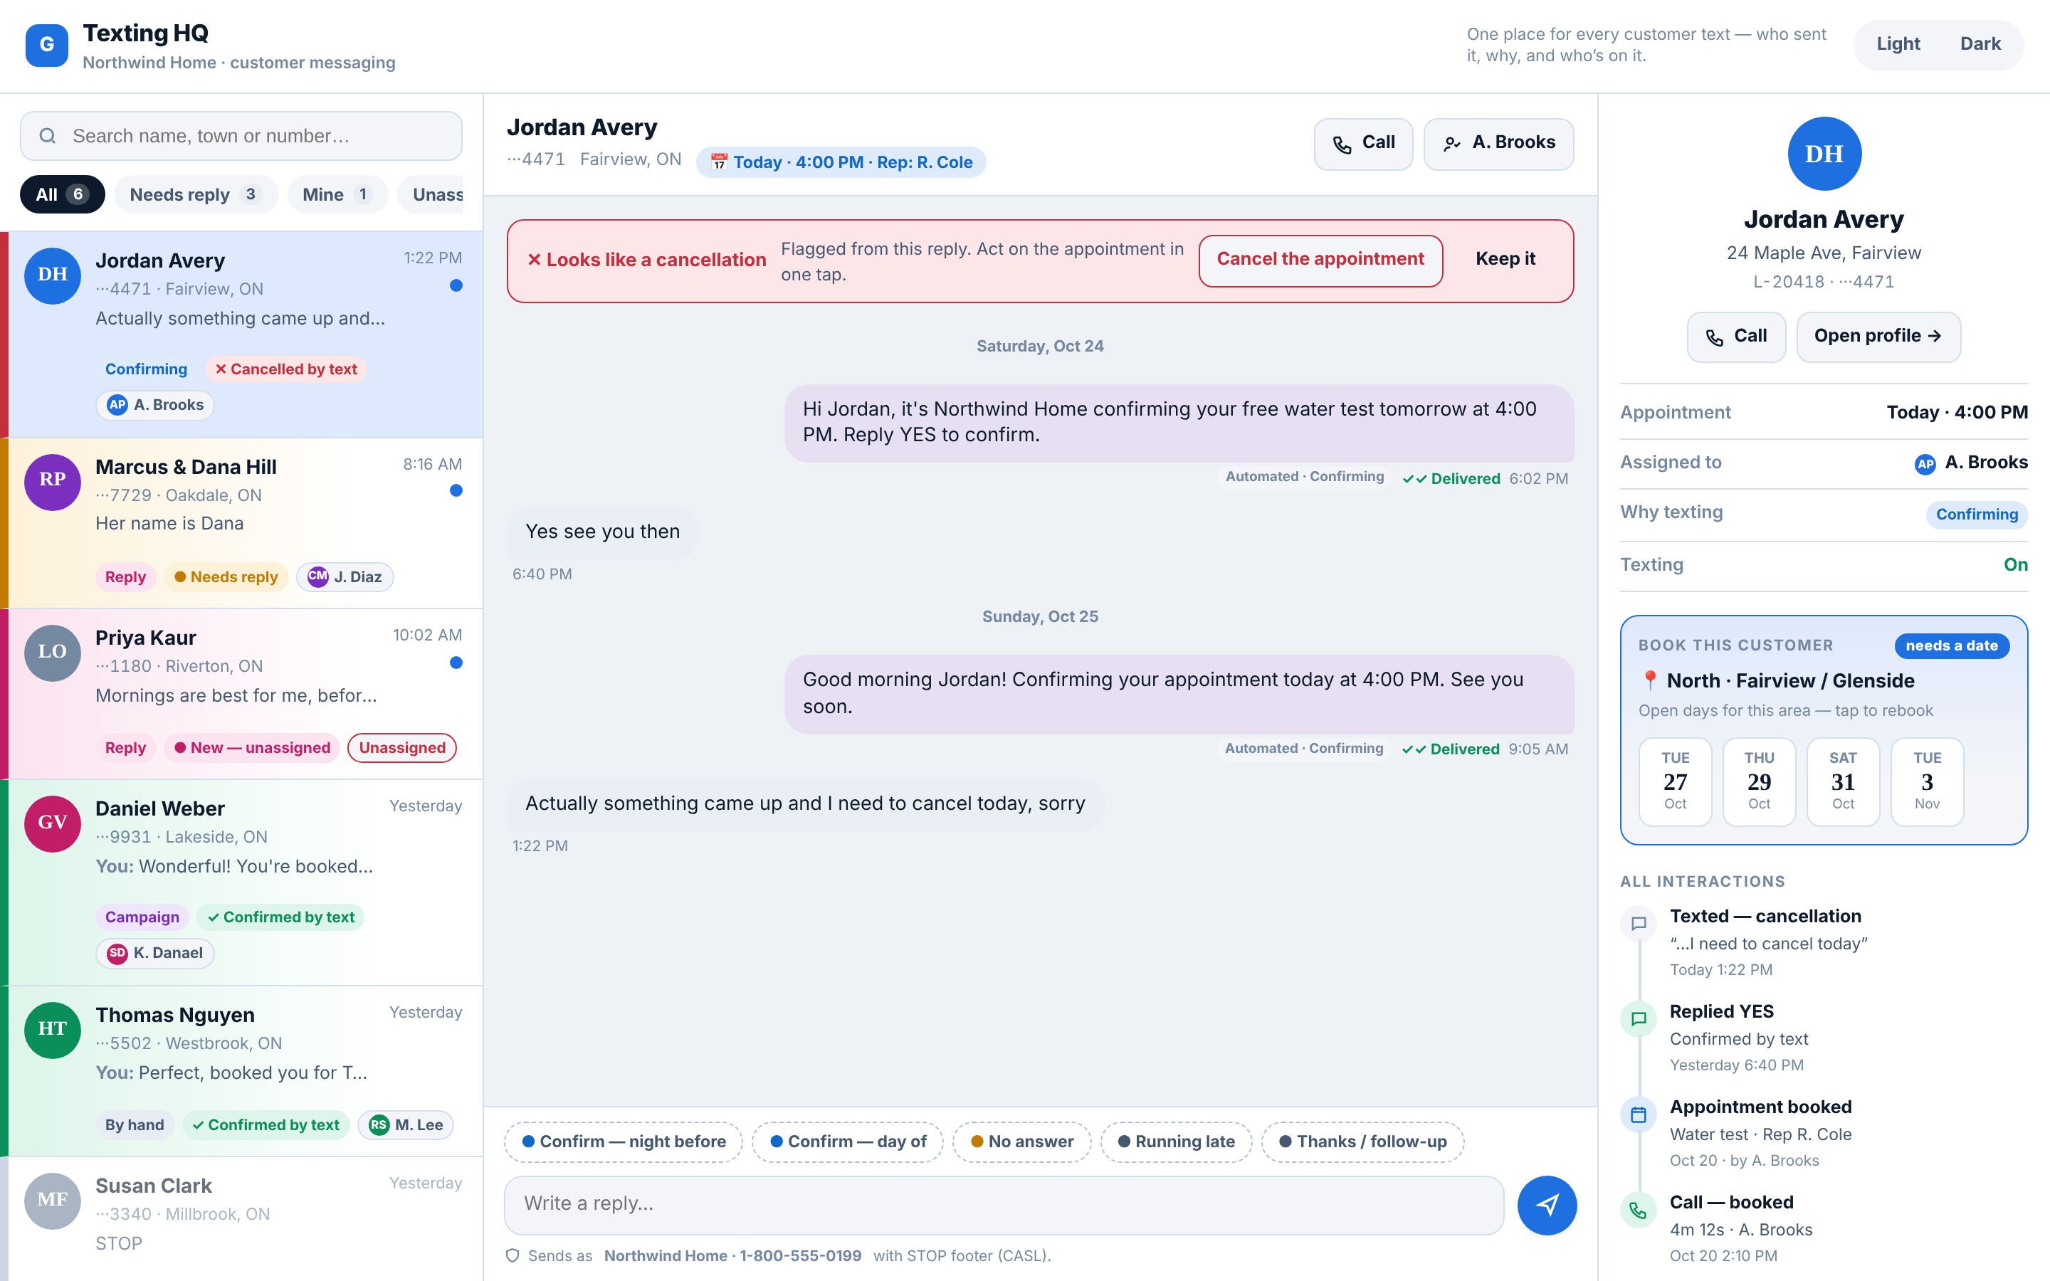Click the unread dot on Priya Kaur
This screenshot has height=1281, width=2050.
point(456,663)
